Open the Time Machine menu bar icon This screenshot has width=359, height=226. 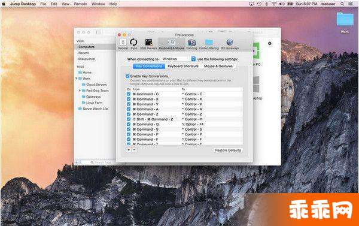259,4
